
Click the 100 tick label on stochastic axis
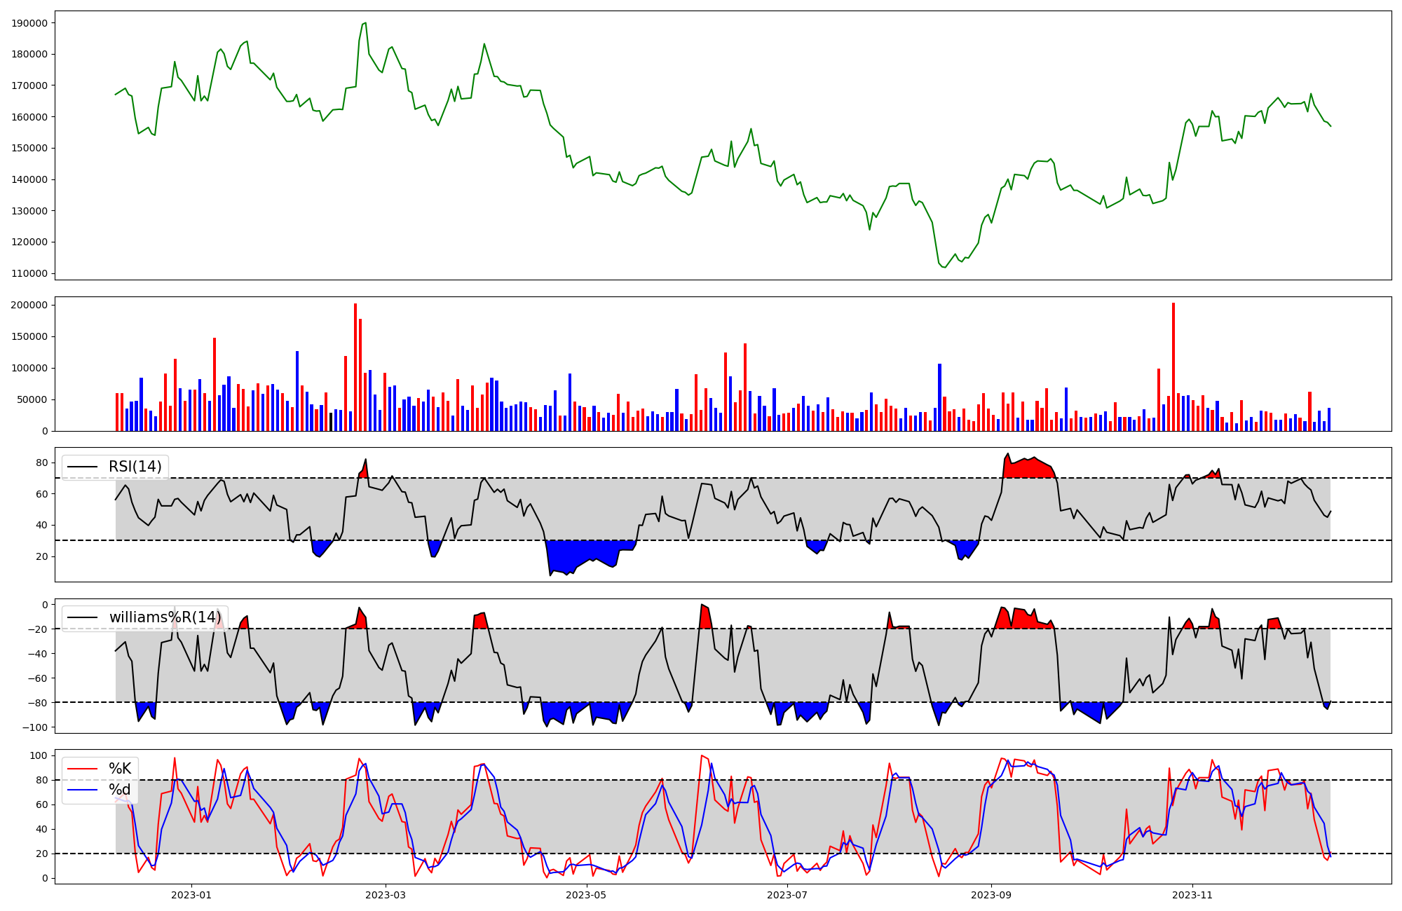tap(40, 755)
